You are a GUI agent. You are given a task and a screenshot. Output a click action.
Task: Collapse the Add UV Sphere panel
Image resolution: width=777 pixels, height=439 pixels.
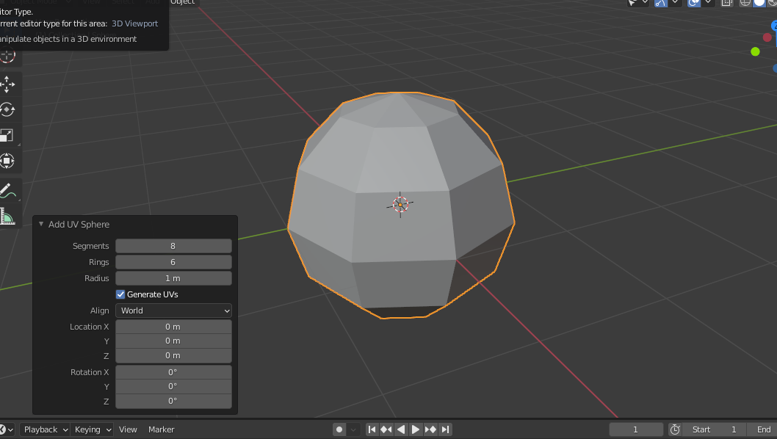tap(41, 225)
